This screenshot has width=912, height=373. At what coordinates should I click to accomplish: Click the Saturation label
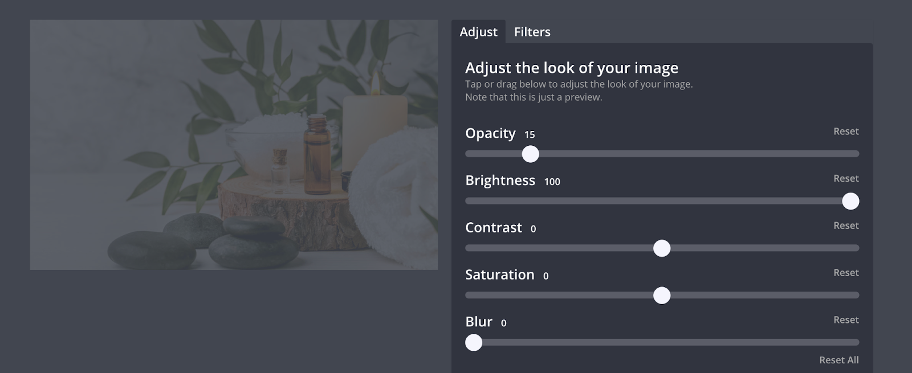point(499,275)
